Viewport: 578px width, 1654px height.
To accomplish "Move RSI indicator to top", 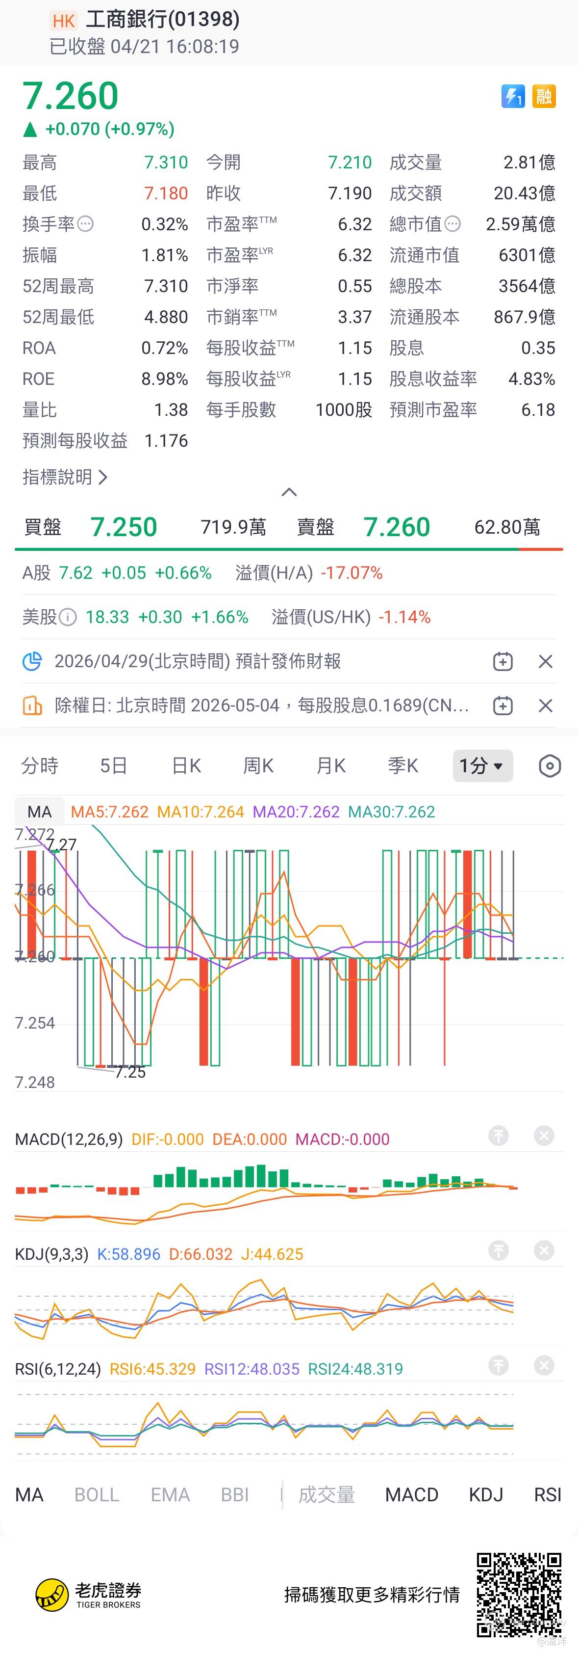I will (499, 1365).
